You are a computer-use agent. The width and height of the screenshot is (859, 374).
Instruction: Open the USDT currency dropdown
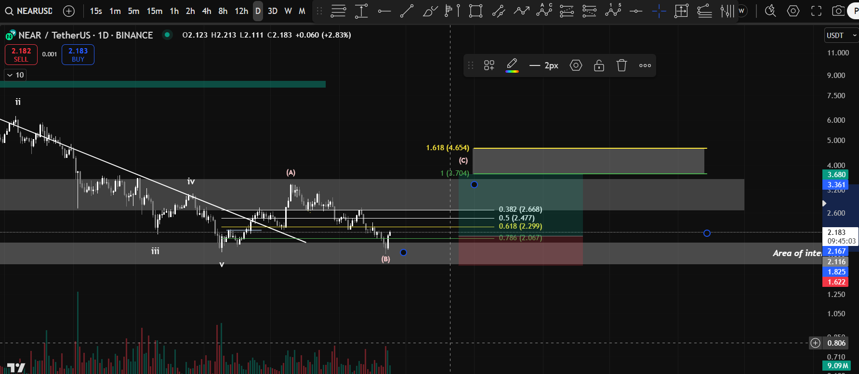(841, 35)
